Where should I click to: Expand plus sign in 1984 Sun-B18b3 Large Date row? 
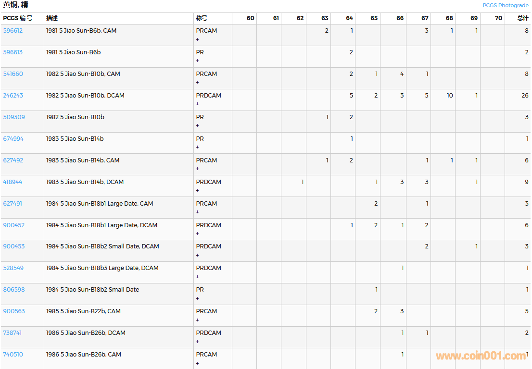tap(197, 277)
